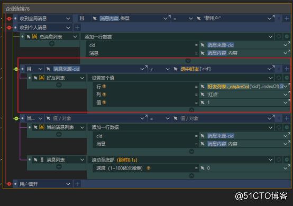Open expanded editor for "新用户" value
This screenshot has height=206, width=293.
273,17
